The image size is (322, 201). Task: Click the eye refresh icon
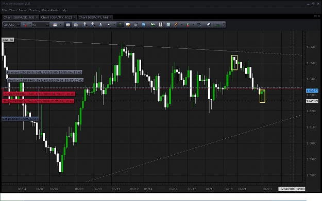click(135, 25)
